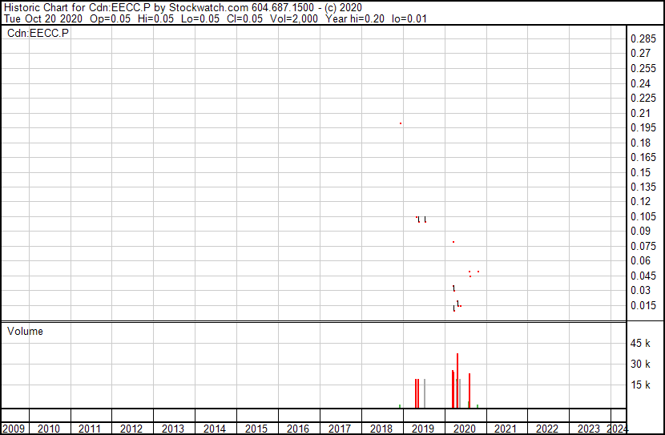Click the 0.045 price axis label

[643, 276]
